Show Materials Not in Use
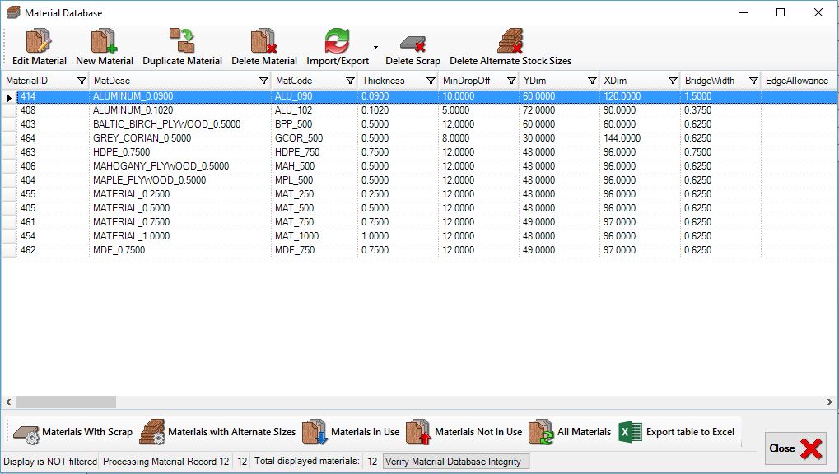The width and height of the screenshot is (839, 474). [464, 431]
